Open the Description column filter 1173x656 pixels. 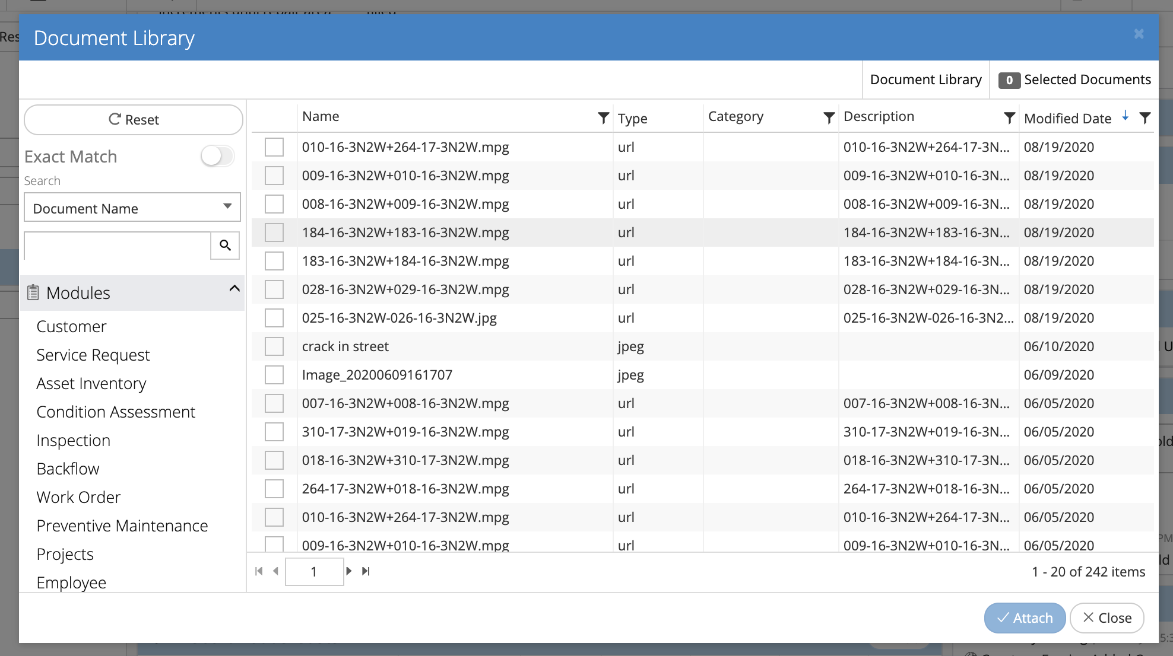click(x=1010, y=117)
